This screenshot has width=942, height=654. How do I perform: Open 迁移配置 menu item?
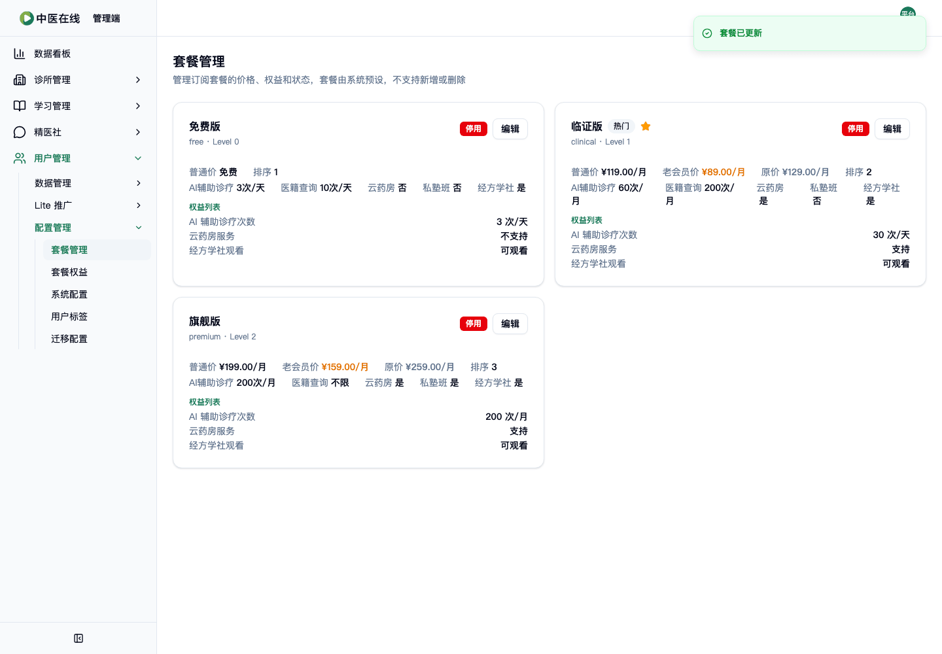coord(97,339)
